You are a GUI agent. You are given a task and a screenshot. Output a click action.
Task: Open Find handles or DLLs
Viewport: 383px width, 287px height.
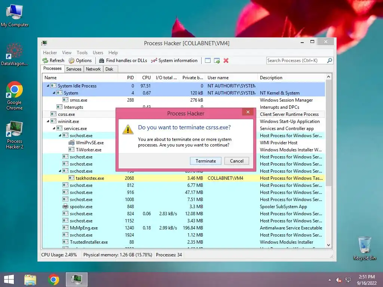[123, 61]
